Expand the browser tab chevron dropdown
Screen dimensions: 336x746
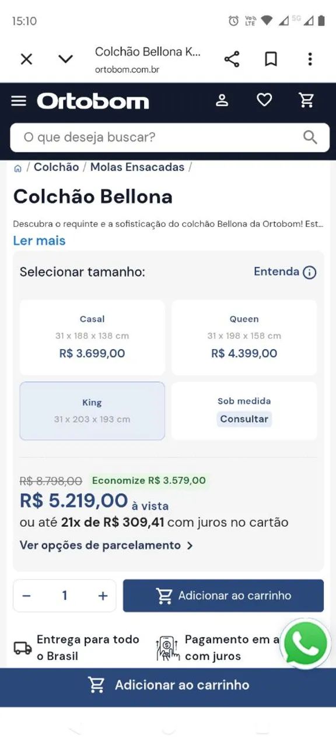[65, 59]
